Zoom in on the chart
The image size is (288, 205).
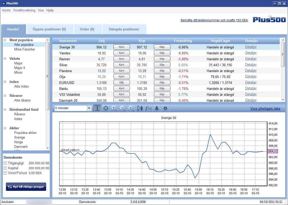click(114, 108)
